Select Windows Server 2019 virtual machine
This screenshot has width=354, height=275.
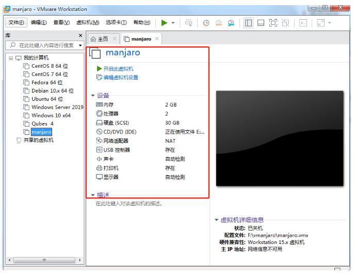(53, 107)
